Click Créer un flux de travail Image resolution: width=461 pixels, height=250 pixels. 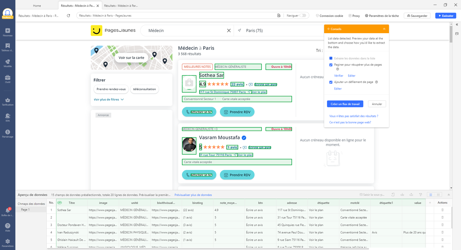(345, 104)
